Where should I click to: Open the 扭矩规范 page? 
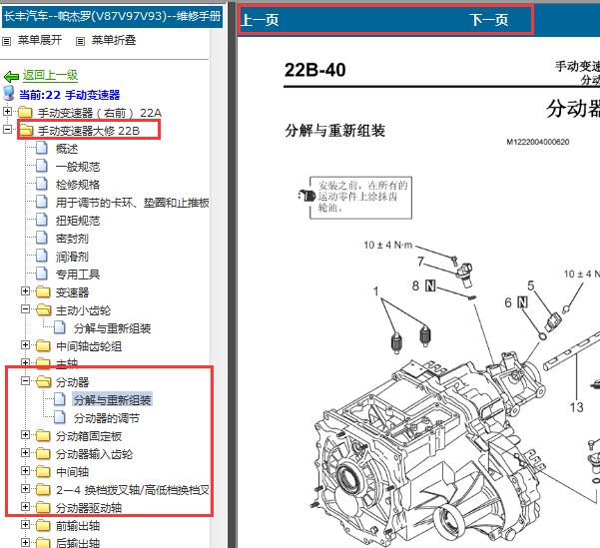[78, 221]
